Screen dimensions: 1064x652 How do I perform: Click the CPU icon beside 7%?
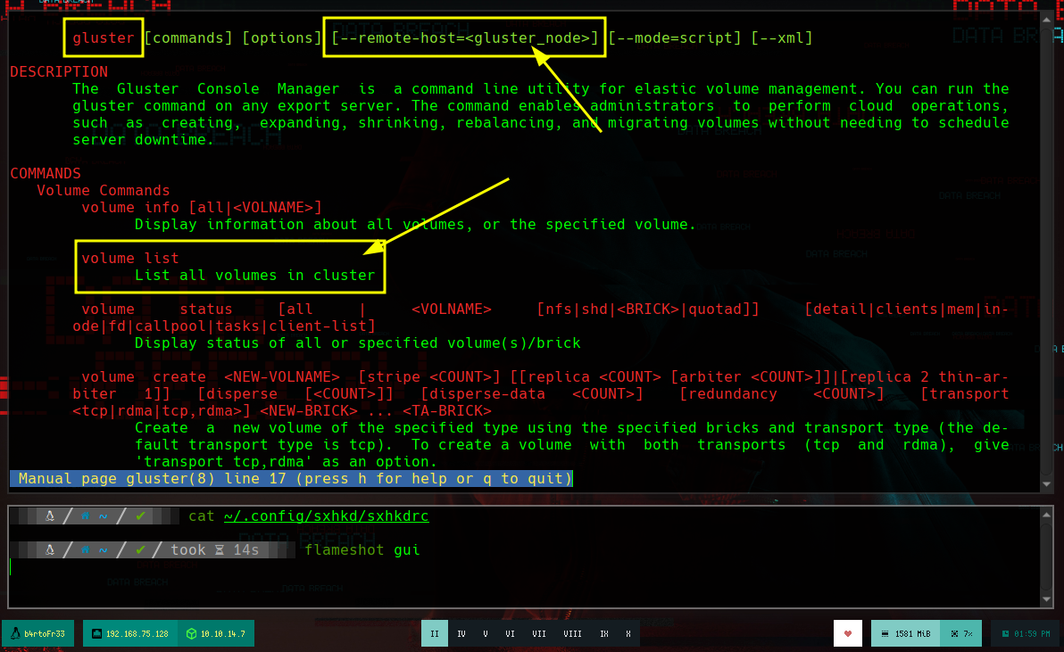point(955,633)
